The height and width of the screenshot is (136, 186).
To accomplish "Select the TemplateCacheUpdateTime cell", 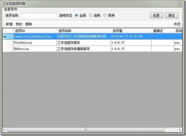I will [35, 37].
